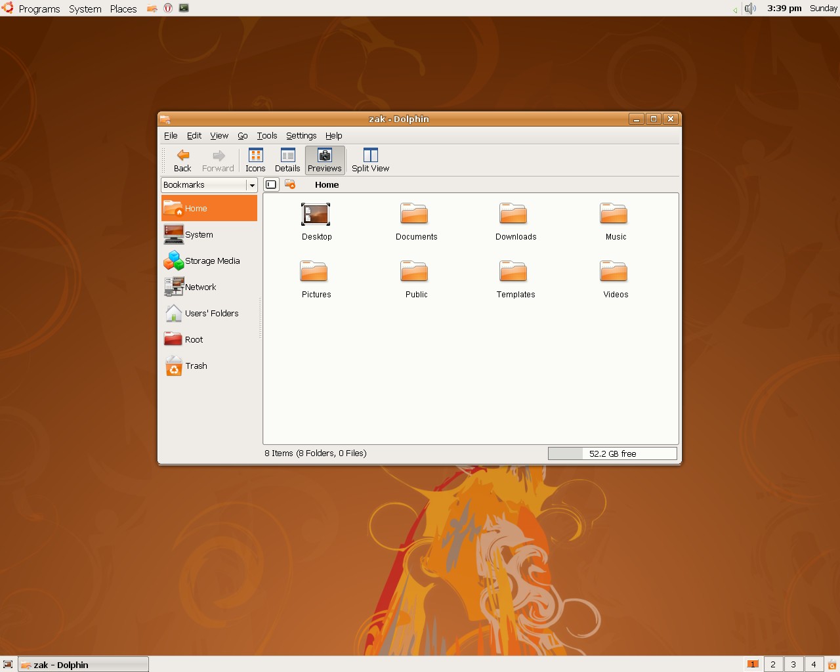The image size is (840, 672).
Task: Toggle the Previews button
Action: 325,160
